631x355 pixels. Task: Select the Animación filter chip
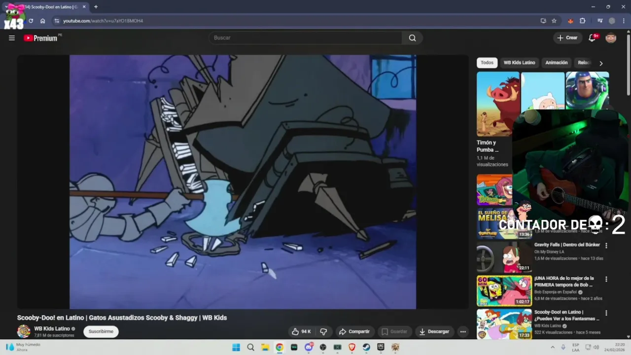pyautogui.click(x=557, y=63)
